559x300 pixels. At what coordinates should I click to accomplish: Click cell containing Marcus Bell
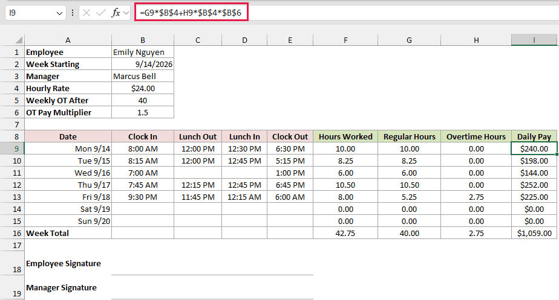(143, 76)
